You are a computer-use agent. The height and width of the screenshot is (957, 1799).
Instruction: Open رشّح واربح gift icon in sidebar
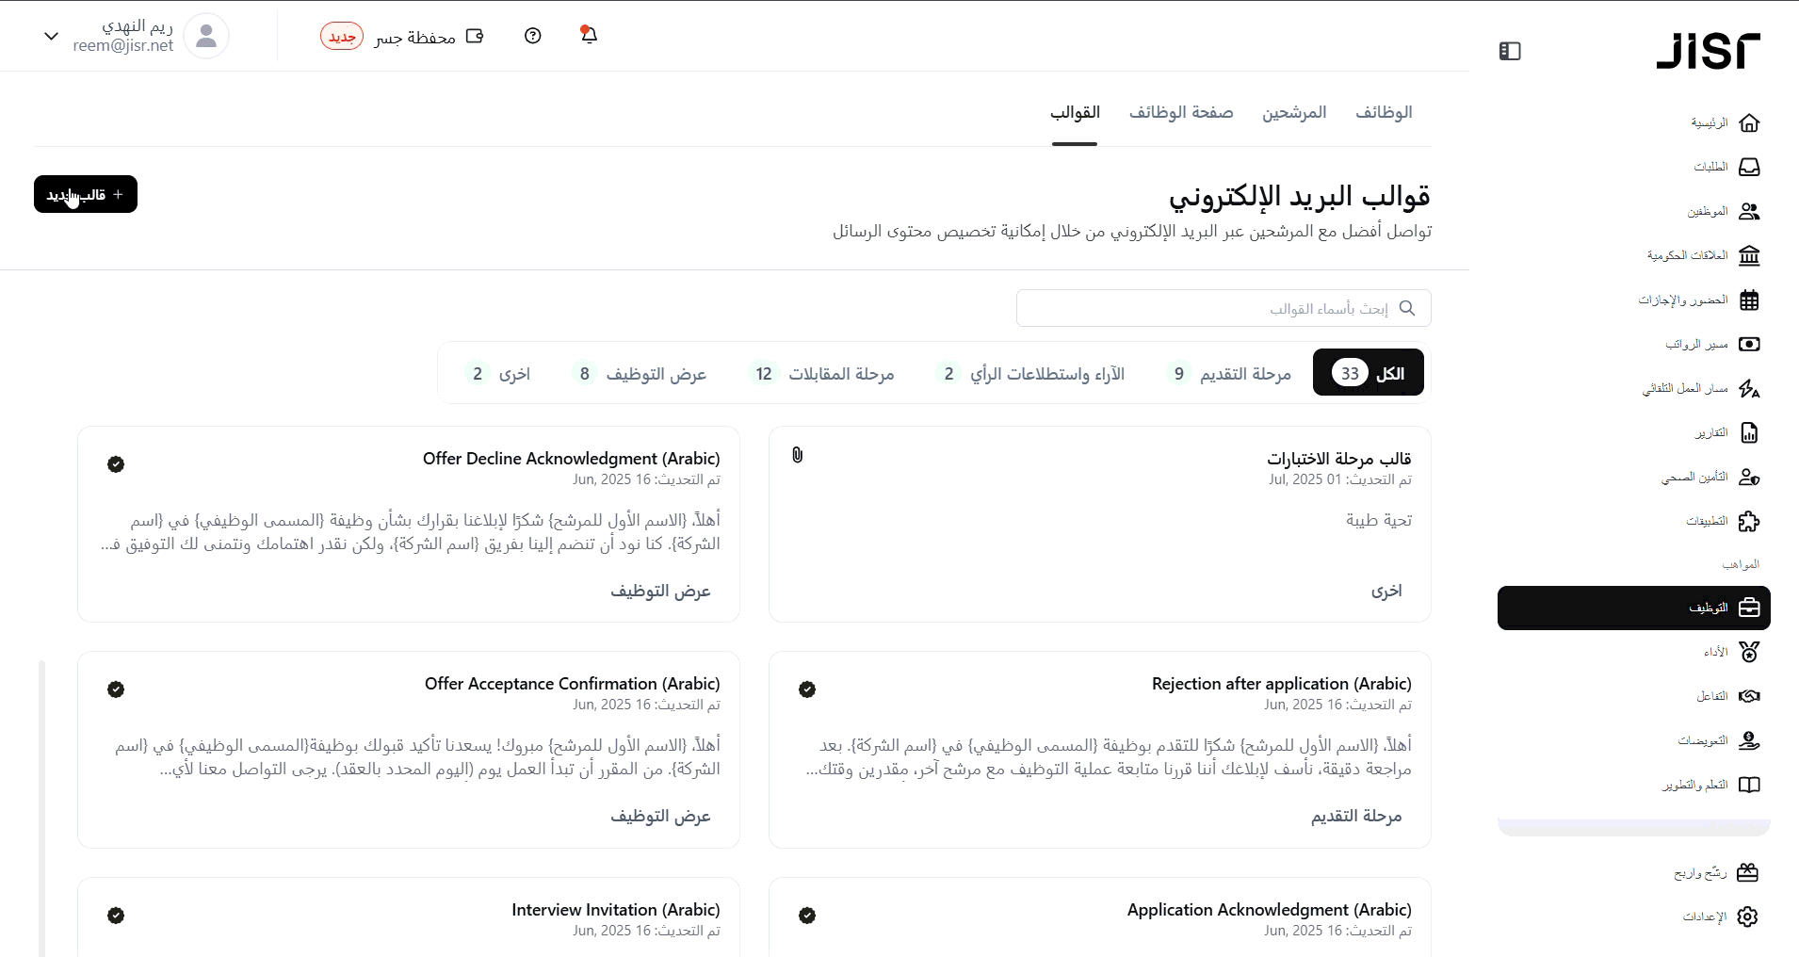pos(1747,872)
